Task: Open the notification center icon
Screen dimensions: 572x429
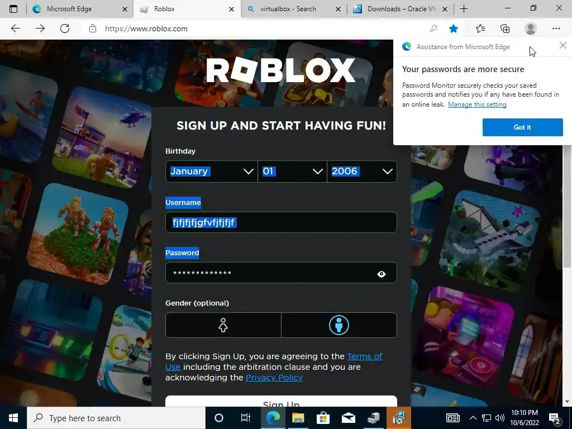Action: tap(555, 418)
